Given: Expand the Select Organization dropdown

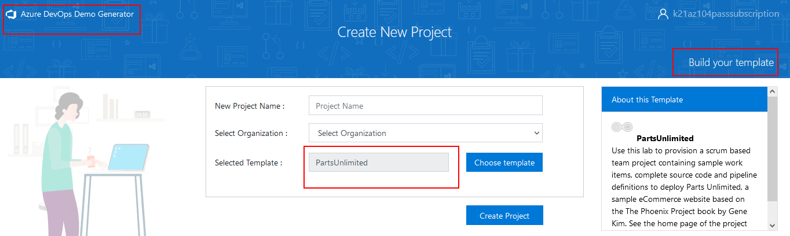Looking at the screenshot, I should 426,133.
